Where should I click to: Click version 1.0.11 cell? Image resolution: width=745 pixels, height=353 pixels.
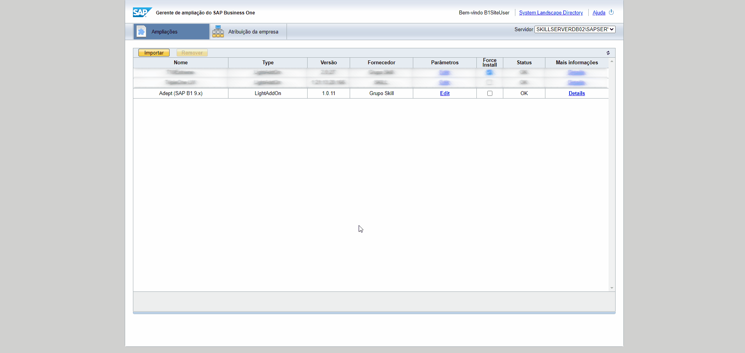tap(329, 93)
